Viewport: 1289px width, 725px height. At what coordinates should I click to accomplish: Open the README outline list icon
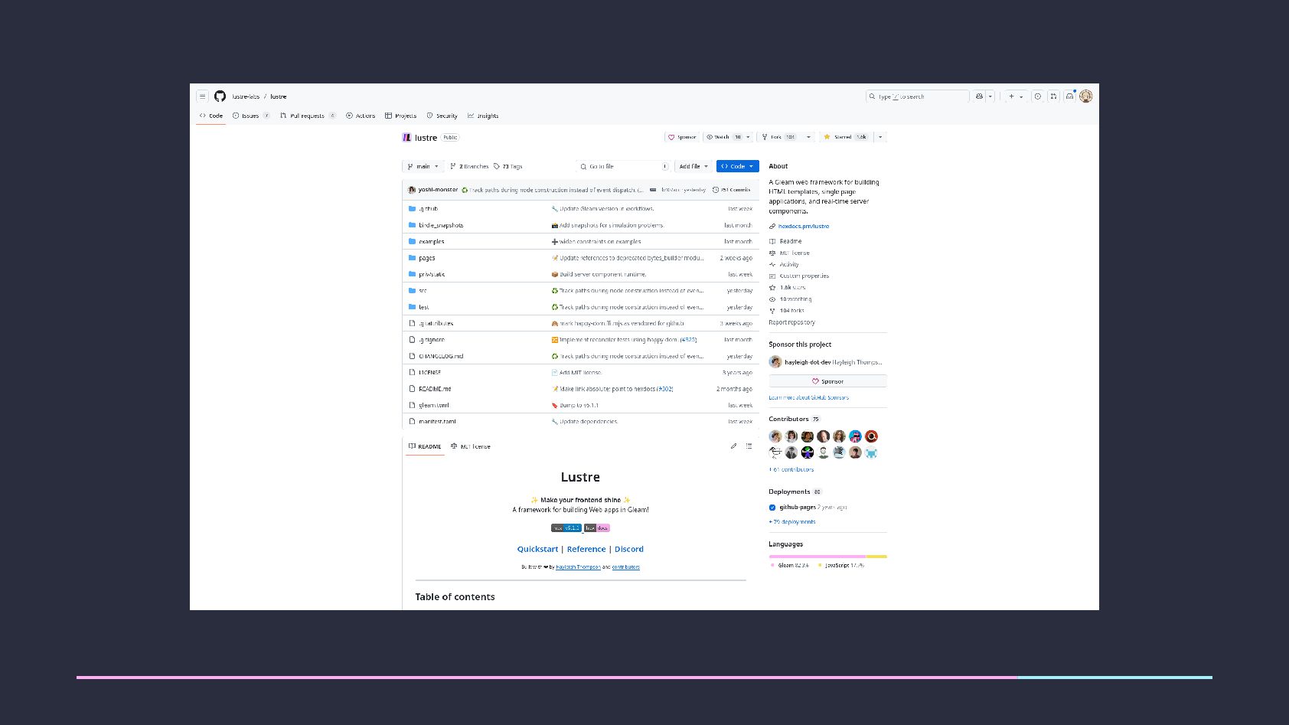tap(749, 446)
